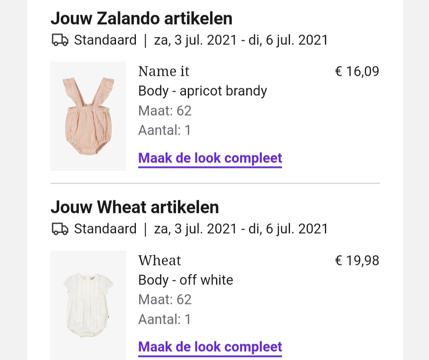Image resolution: width=429 pixels, height=360 pixels.
Task: Click Maak de look compleet for Name it body
Action: tap(210, 159)
